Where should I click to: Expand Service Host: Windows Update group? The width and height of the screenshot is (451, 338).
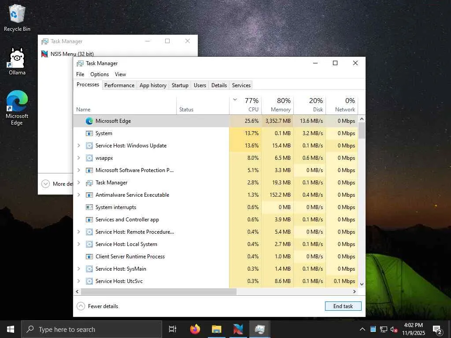[79, 146]
